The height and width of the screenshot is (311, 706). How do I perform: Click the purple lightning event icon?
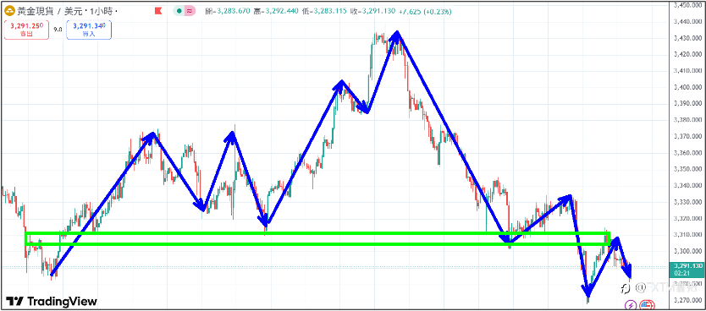630,305
